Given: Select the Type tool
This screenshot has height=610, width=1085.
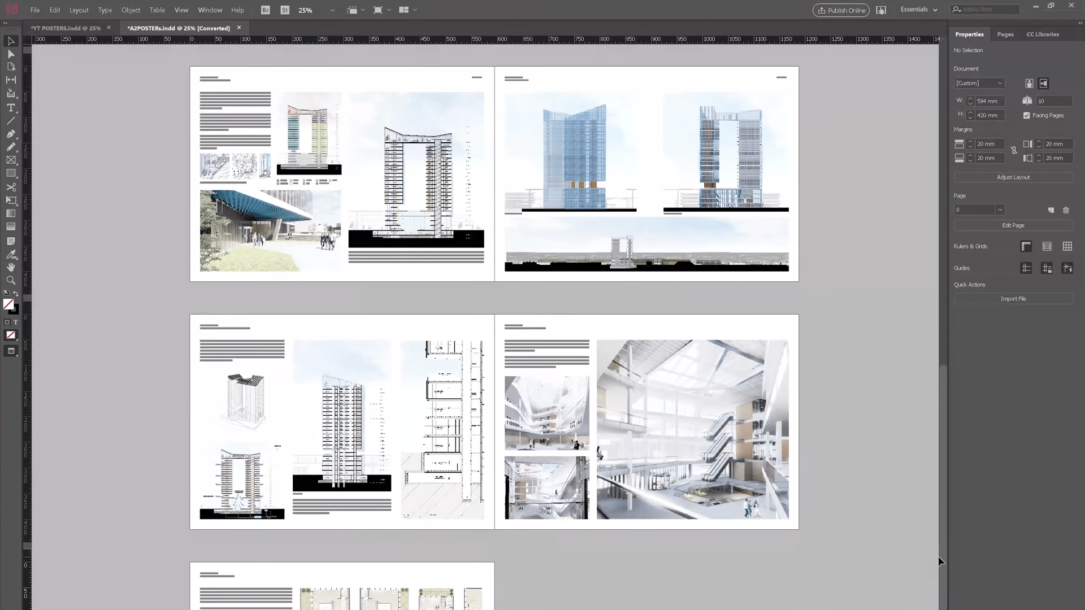Looking at the screenshot, I should click(11, 107).
